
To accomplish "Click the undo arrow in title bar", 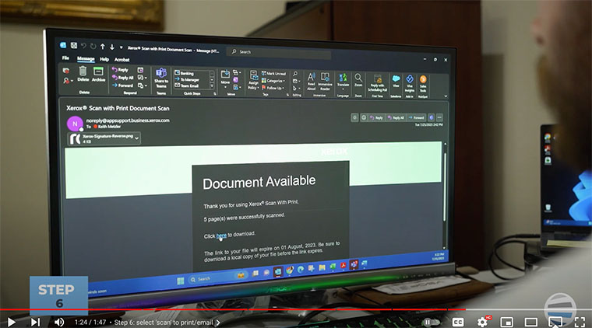I will tap(83, 46).
